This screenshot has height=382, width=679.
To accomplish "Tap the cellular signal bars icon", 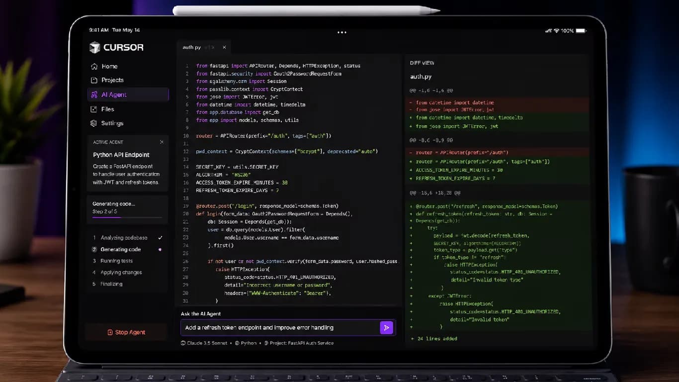I will 548,30.
